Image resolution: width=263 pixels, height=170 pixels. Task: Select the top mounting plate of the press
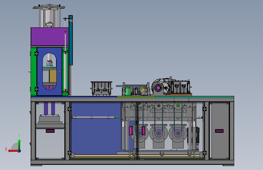[49, 7]
